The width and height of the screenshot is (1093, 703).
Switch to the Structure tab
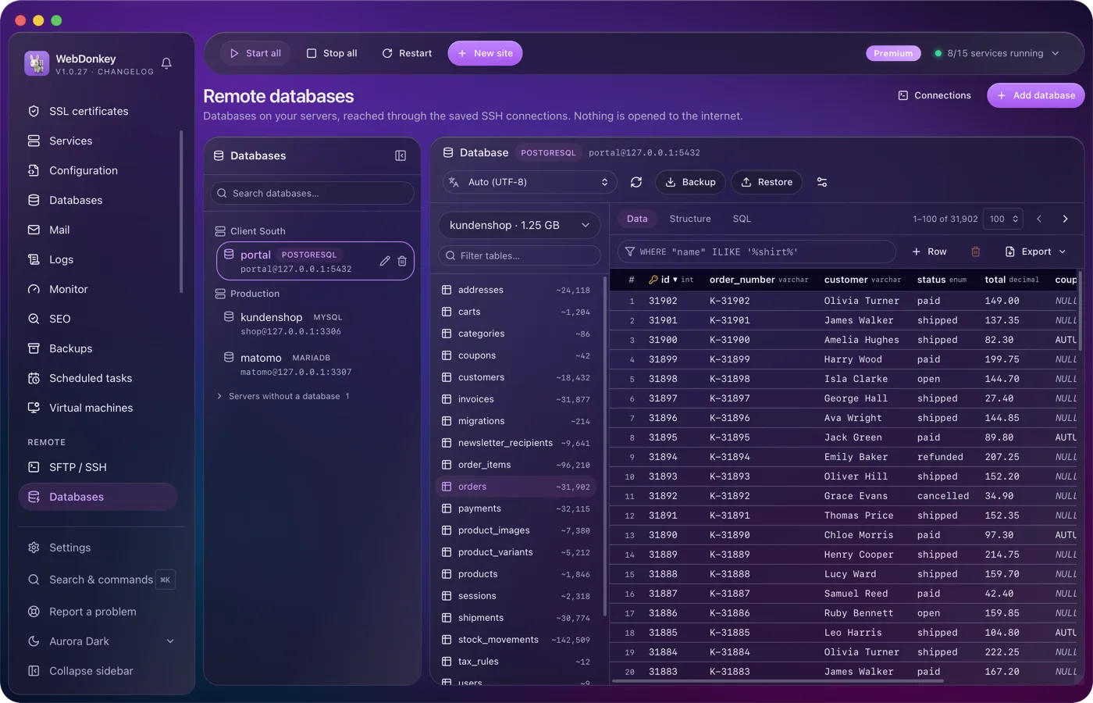pos(690,219)
